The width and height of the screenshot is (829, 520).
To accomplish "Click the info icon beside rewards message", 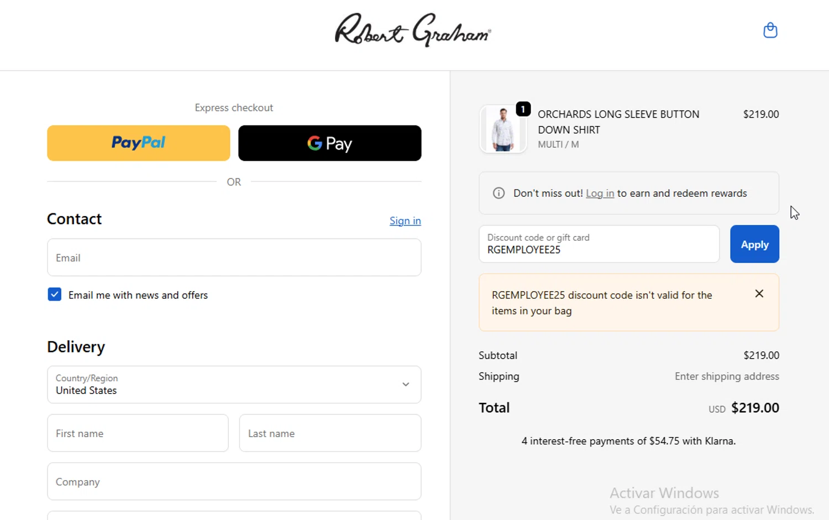I will 499,193.
